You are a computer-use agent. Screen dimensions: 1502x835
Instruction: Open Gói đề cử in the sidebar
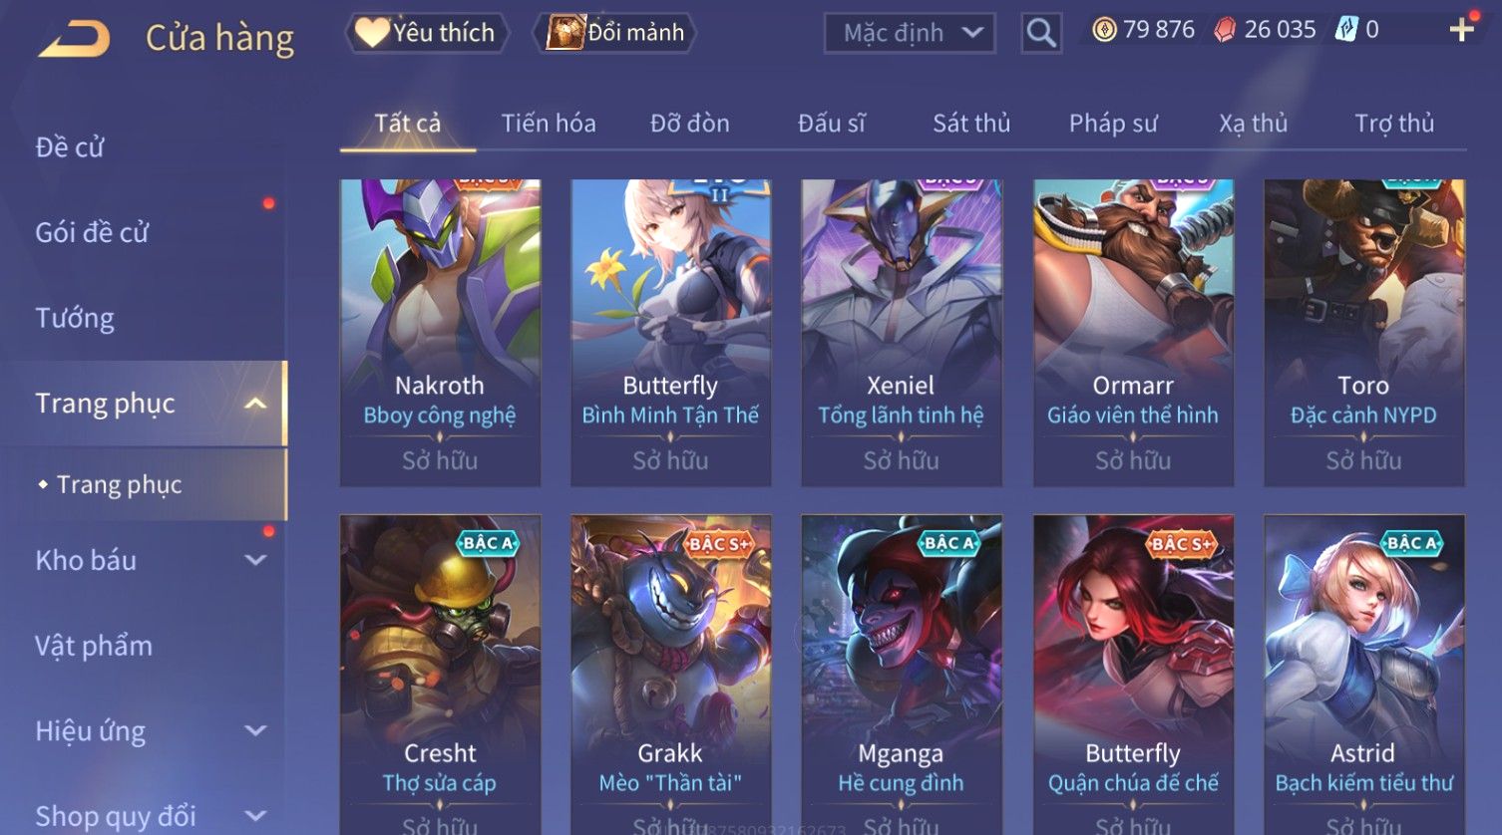(x=92, y=232)
